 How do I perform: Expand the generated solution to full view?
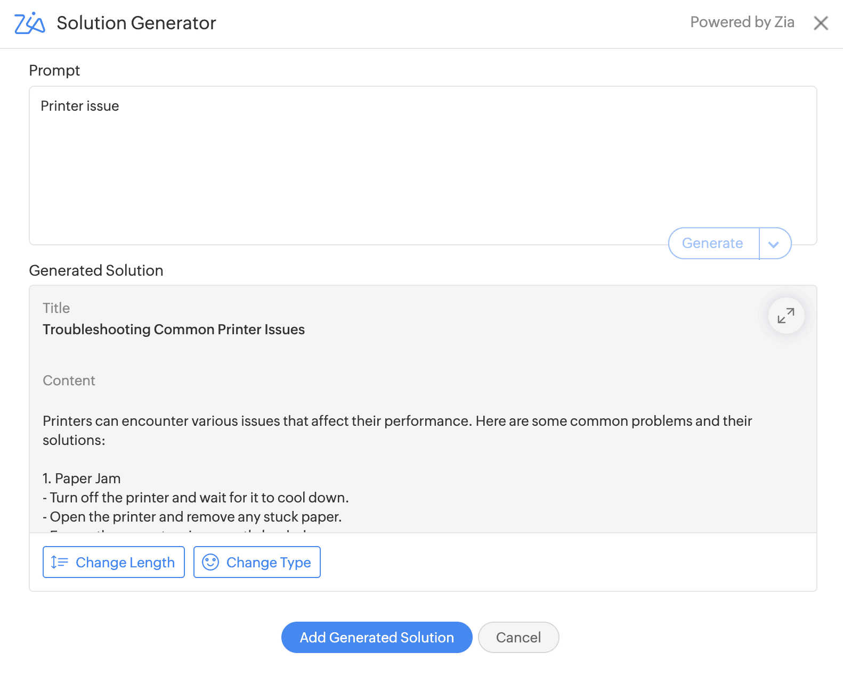(x=786, y=316)
